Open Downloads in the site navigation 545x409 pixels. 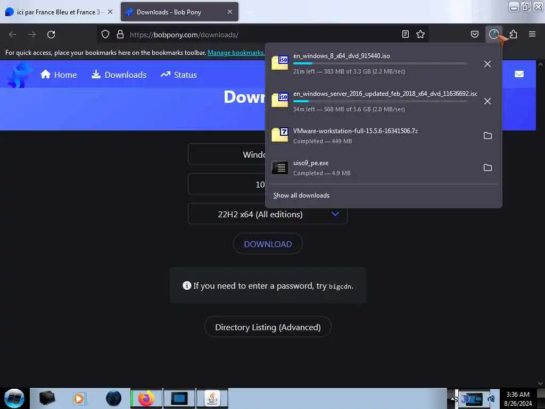[x=119, y=75]
